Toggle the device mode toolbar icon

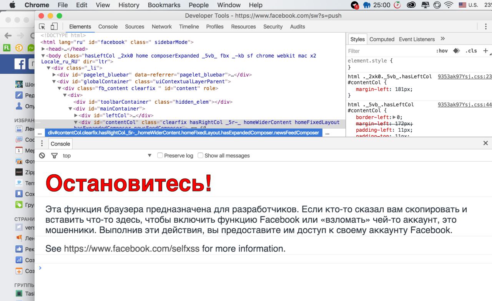click(x=54, y=27)
